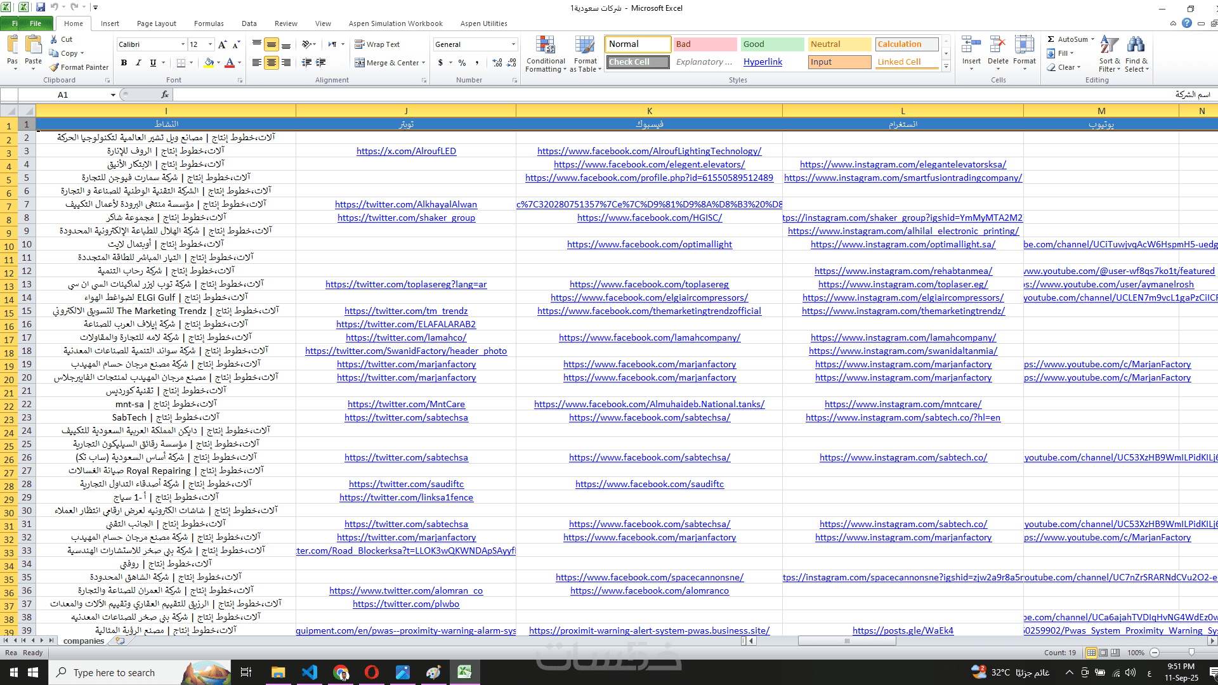Click the Windows taskbar search box
Image resolution: width=1218 pixels, height=685 pixels.
(114, 672)
